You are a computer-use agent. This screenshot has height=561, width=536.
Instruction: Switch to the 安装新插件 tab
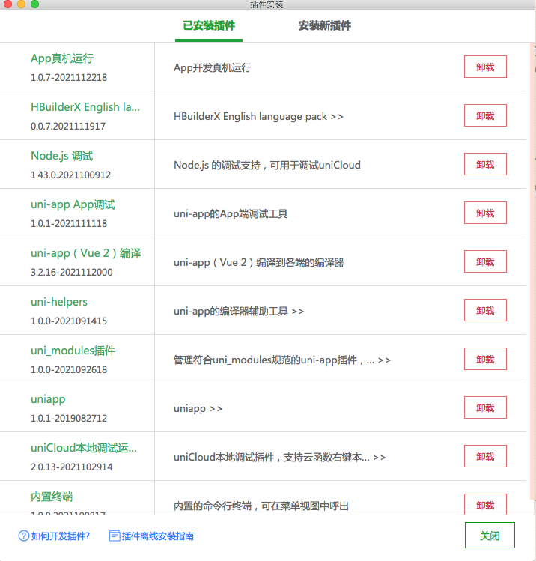(324, 25)
